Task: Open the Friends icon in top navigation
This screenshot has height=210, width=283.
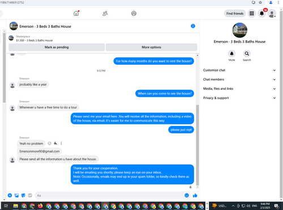Action: pyautogui.click(x=105, y=14)
